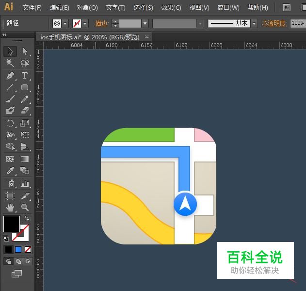Open stroke weight dropdown
The image size is (306, 291).
[x=145, y=23]
